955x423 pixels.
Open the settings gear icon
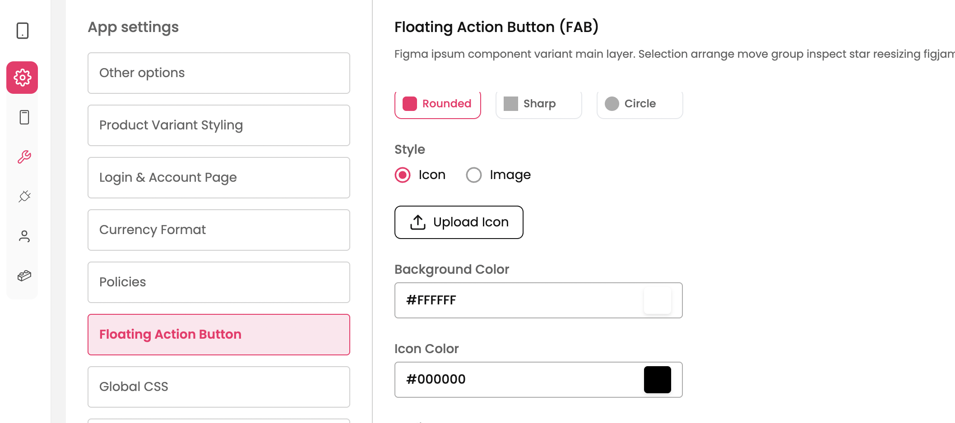[x=22, y=78]
